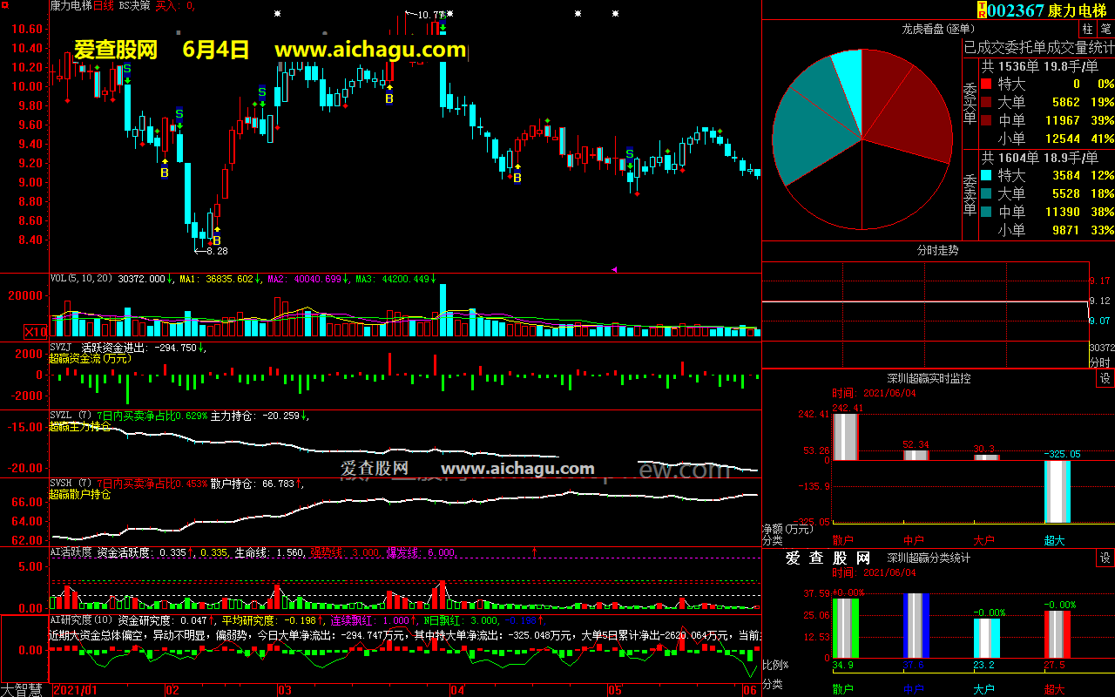Click the 共 1604单 18.9手/单 row
Viewport: 1115px width, 697px height.
pyautogui.click(x=1038, y=158)
